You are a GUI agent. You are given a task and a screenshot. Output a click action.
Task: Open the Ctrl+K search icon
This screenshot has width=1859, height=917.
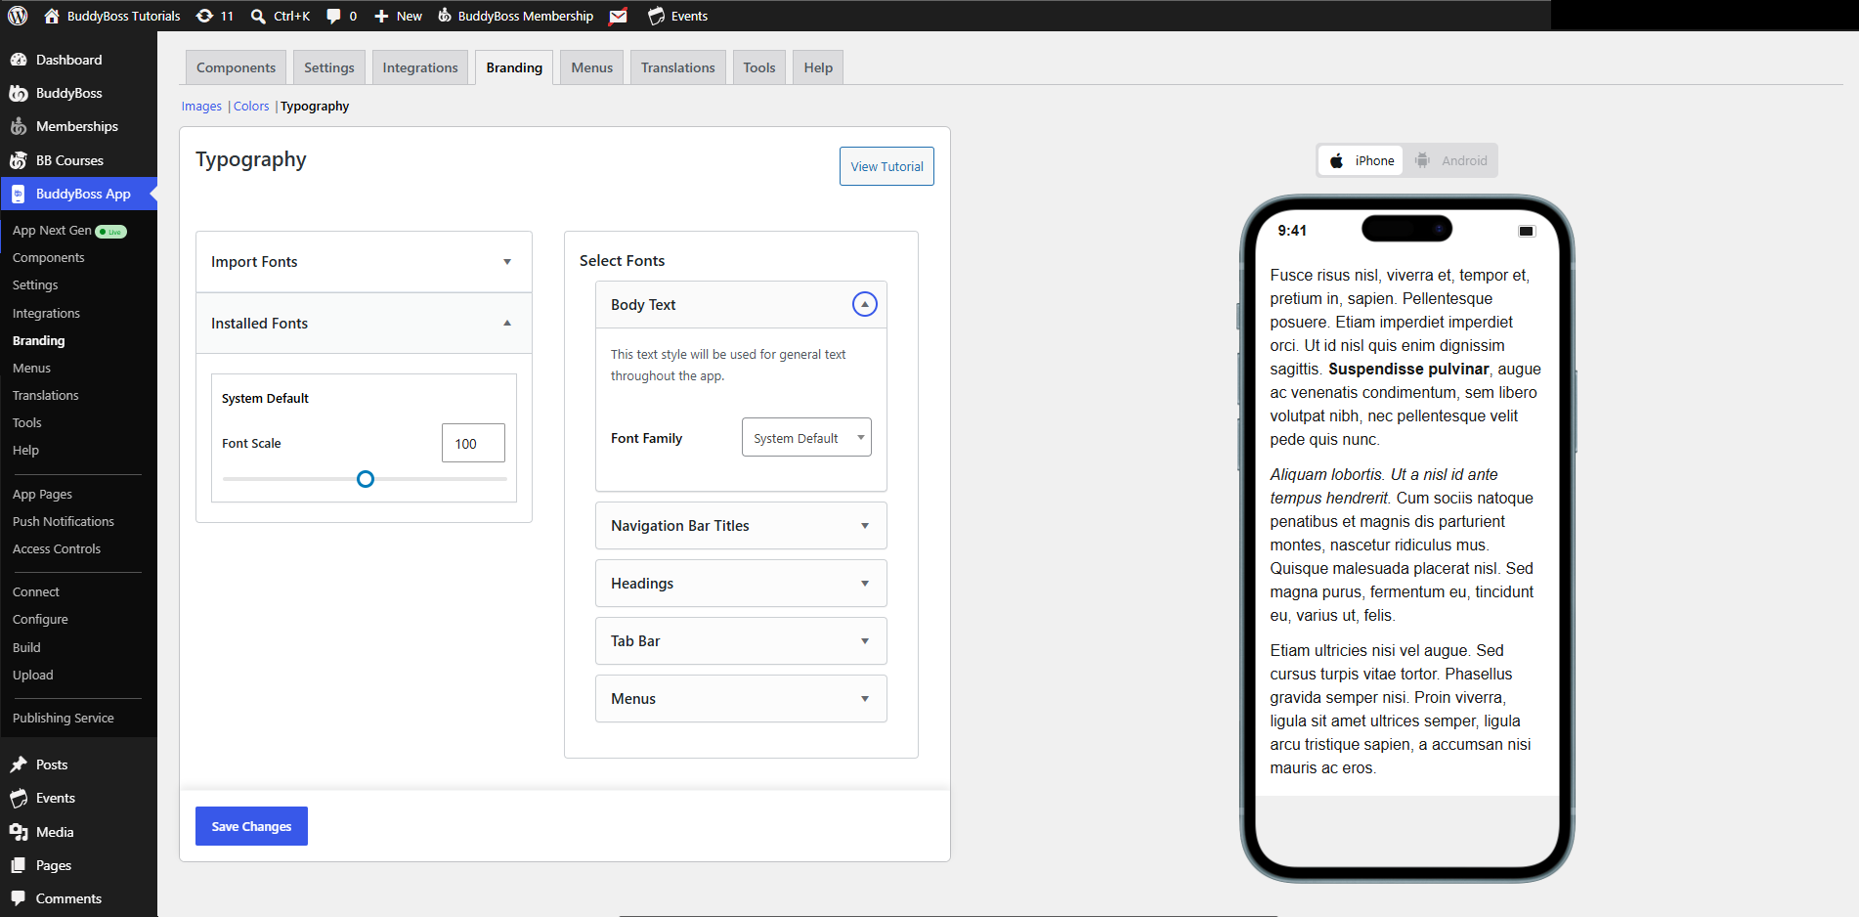(258, 16)
